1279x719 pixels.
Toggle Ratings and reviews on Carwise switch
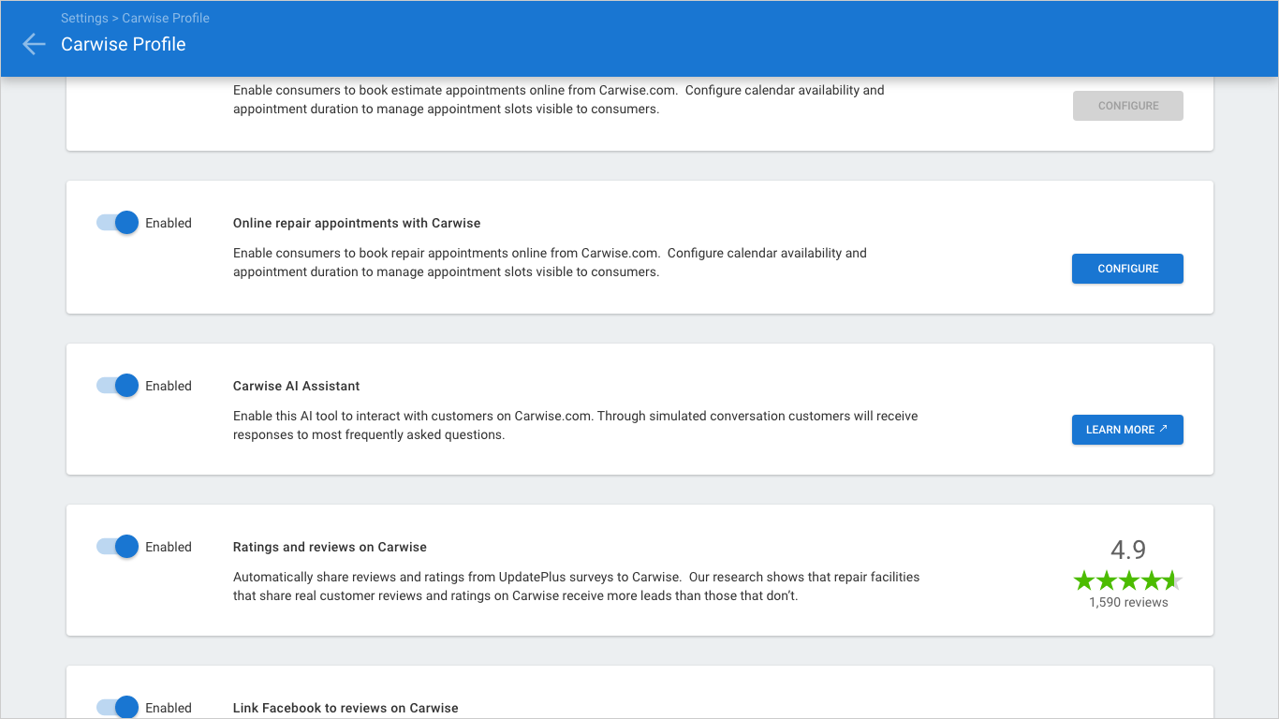[118, 547]
